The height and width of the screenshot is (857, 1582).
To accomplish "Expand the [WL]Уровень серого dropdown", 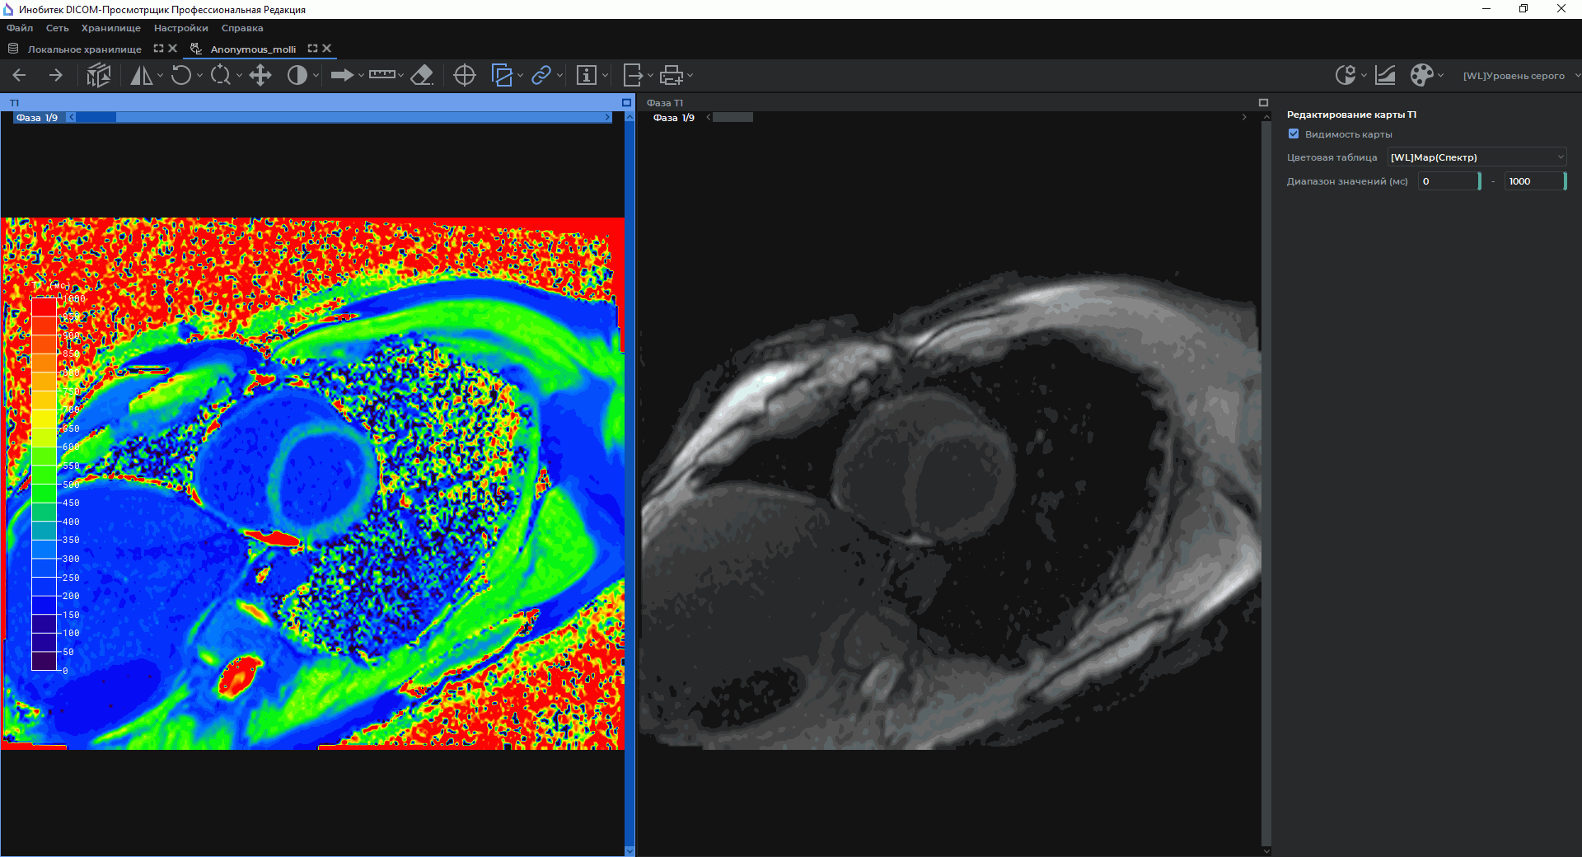I will click(1577, 76).
